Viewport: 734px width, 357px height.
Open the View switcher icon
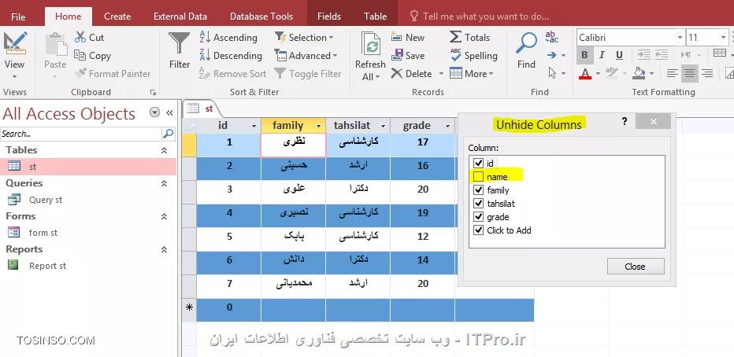(14, 44)
